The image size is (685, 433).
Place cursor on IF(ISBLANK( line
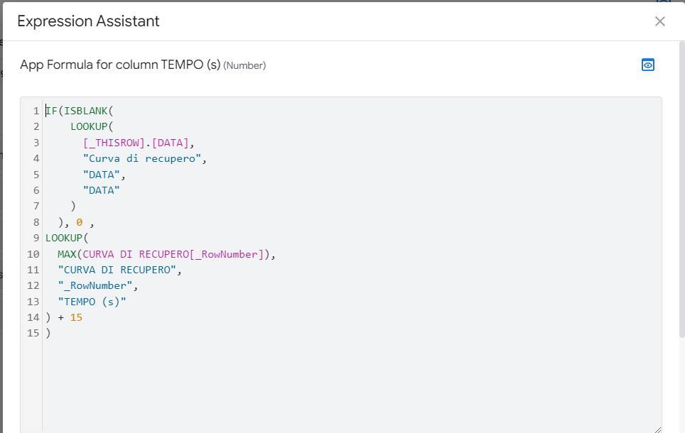[x=79, y=111]
